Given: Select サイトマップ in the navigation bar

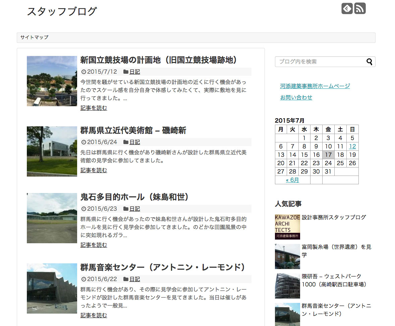Looking at the screenshot, I should click(x=34, y=38).
